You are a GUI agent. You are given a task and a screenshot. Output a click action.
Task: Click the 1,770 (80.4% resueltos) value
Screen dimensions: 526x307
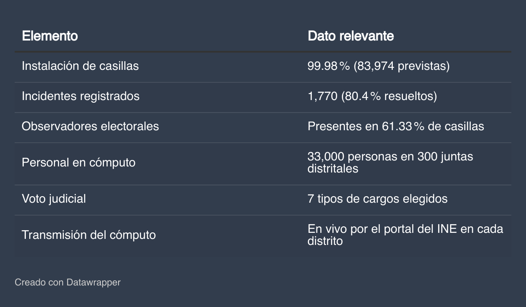click(x=372, y=96)
